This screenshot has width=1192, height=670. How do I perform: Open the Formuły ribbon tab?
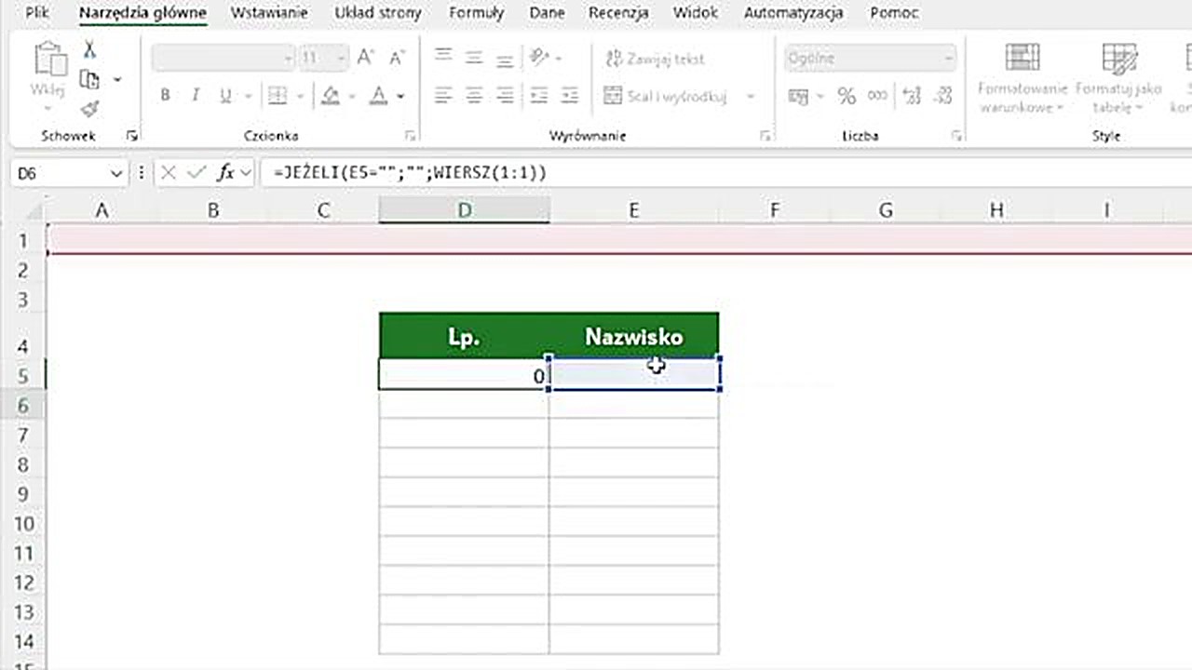click(x=476, y=13)
